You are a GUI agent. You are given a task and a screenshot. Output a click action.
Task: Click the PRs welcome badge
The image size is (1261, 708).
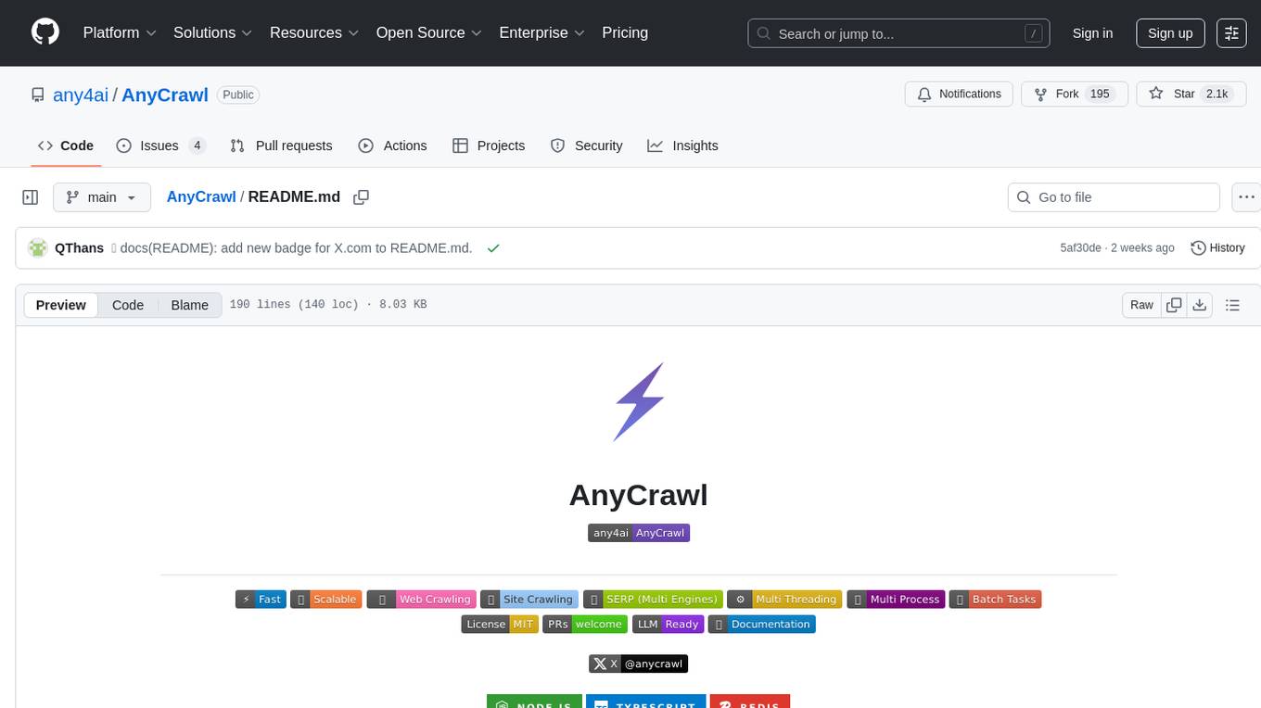(x=585, y=625)
